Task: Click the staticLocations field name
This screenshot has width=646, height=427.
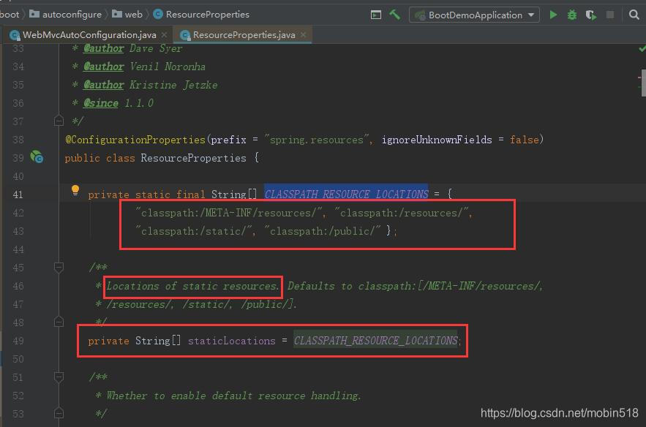Action: pos(231,341)
